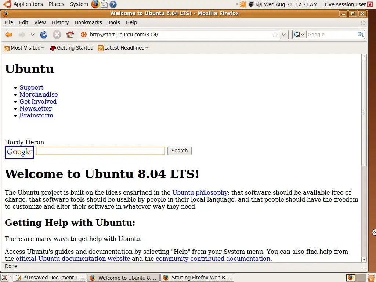Open the System menu
This screenshot has width=376, height=282.
pyautogui.click(x=79, y=4)
